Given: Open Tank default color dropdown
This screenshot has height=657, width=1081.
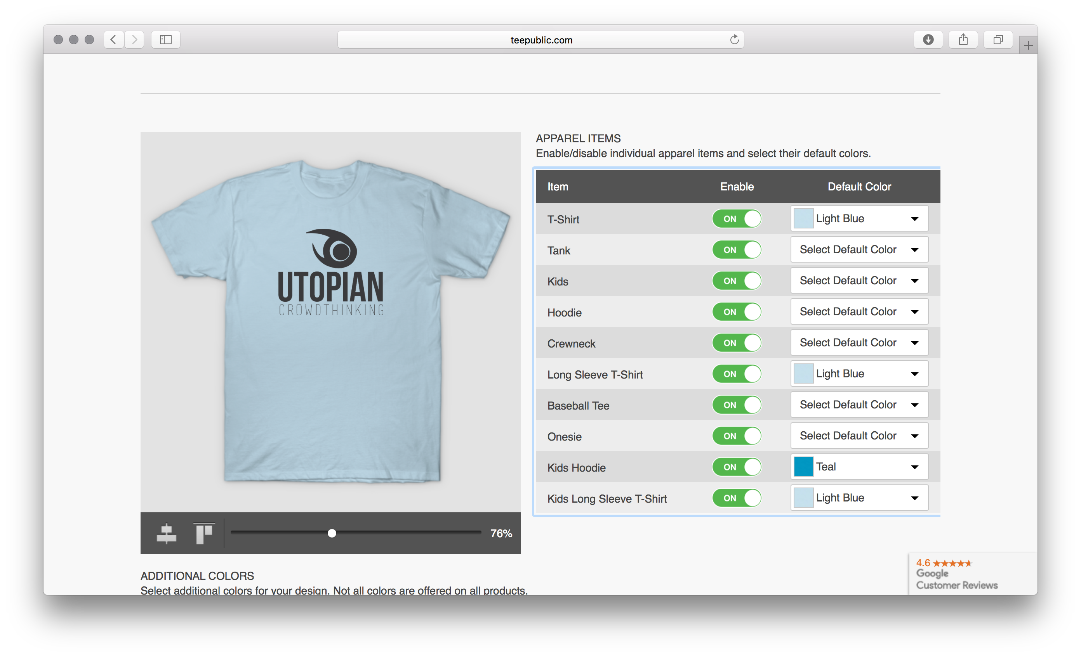Looking at the screenshot, I should tap(859, 249).
